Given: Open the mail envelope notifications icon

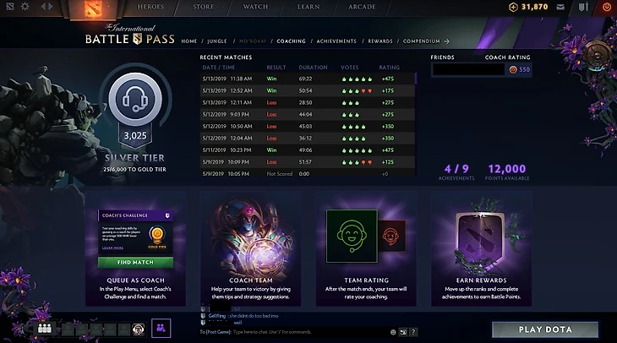Looking at the screenshot, I should [x=560, y=7].
